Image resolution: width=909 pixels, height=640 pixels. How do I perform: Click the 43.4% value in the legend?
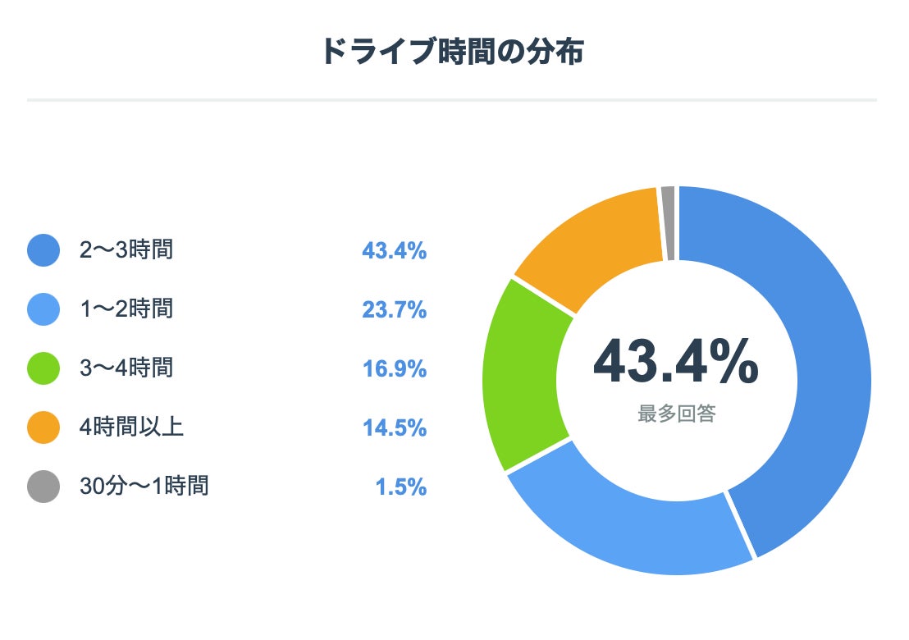pos(394,250)
